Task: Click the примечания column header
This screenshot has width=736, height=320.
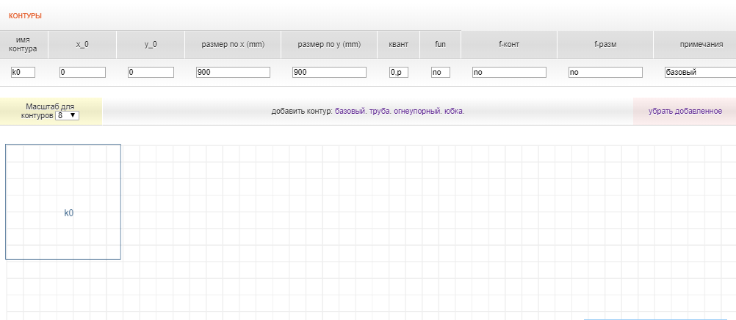Action: (x=696, y=45)
